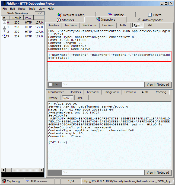Open the View menu

pyautogui.click(x=42, y=9)
